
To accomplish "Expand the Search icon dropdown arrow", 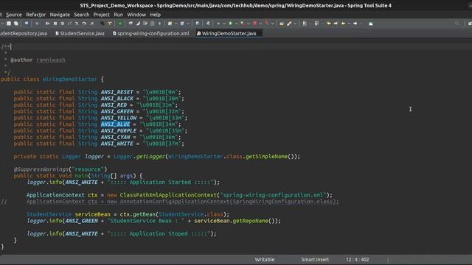I will 295,24.
